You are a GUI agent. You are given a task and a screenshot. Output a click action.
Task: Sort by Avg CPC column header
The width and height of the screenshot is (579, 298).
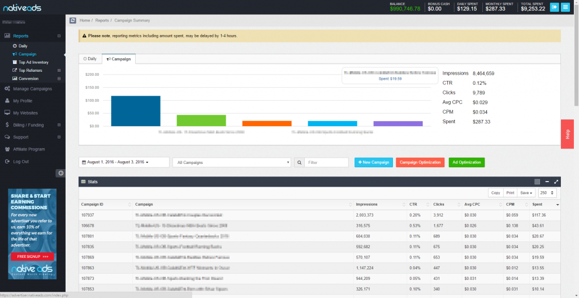pyautogui.click(x=483, y=204)
